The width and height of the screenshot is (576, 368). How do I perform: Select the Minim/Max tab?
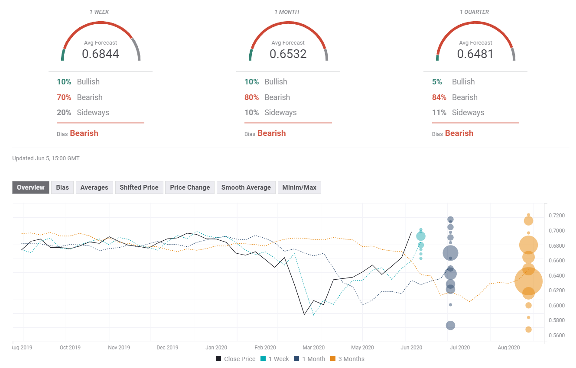point(299,187)
